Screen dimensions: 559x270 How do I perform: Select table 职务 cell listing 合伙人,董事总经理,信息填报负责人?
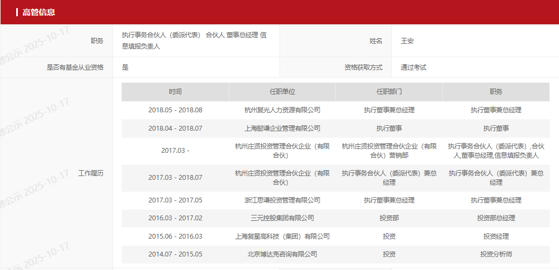click(496, 151)
